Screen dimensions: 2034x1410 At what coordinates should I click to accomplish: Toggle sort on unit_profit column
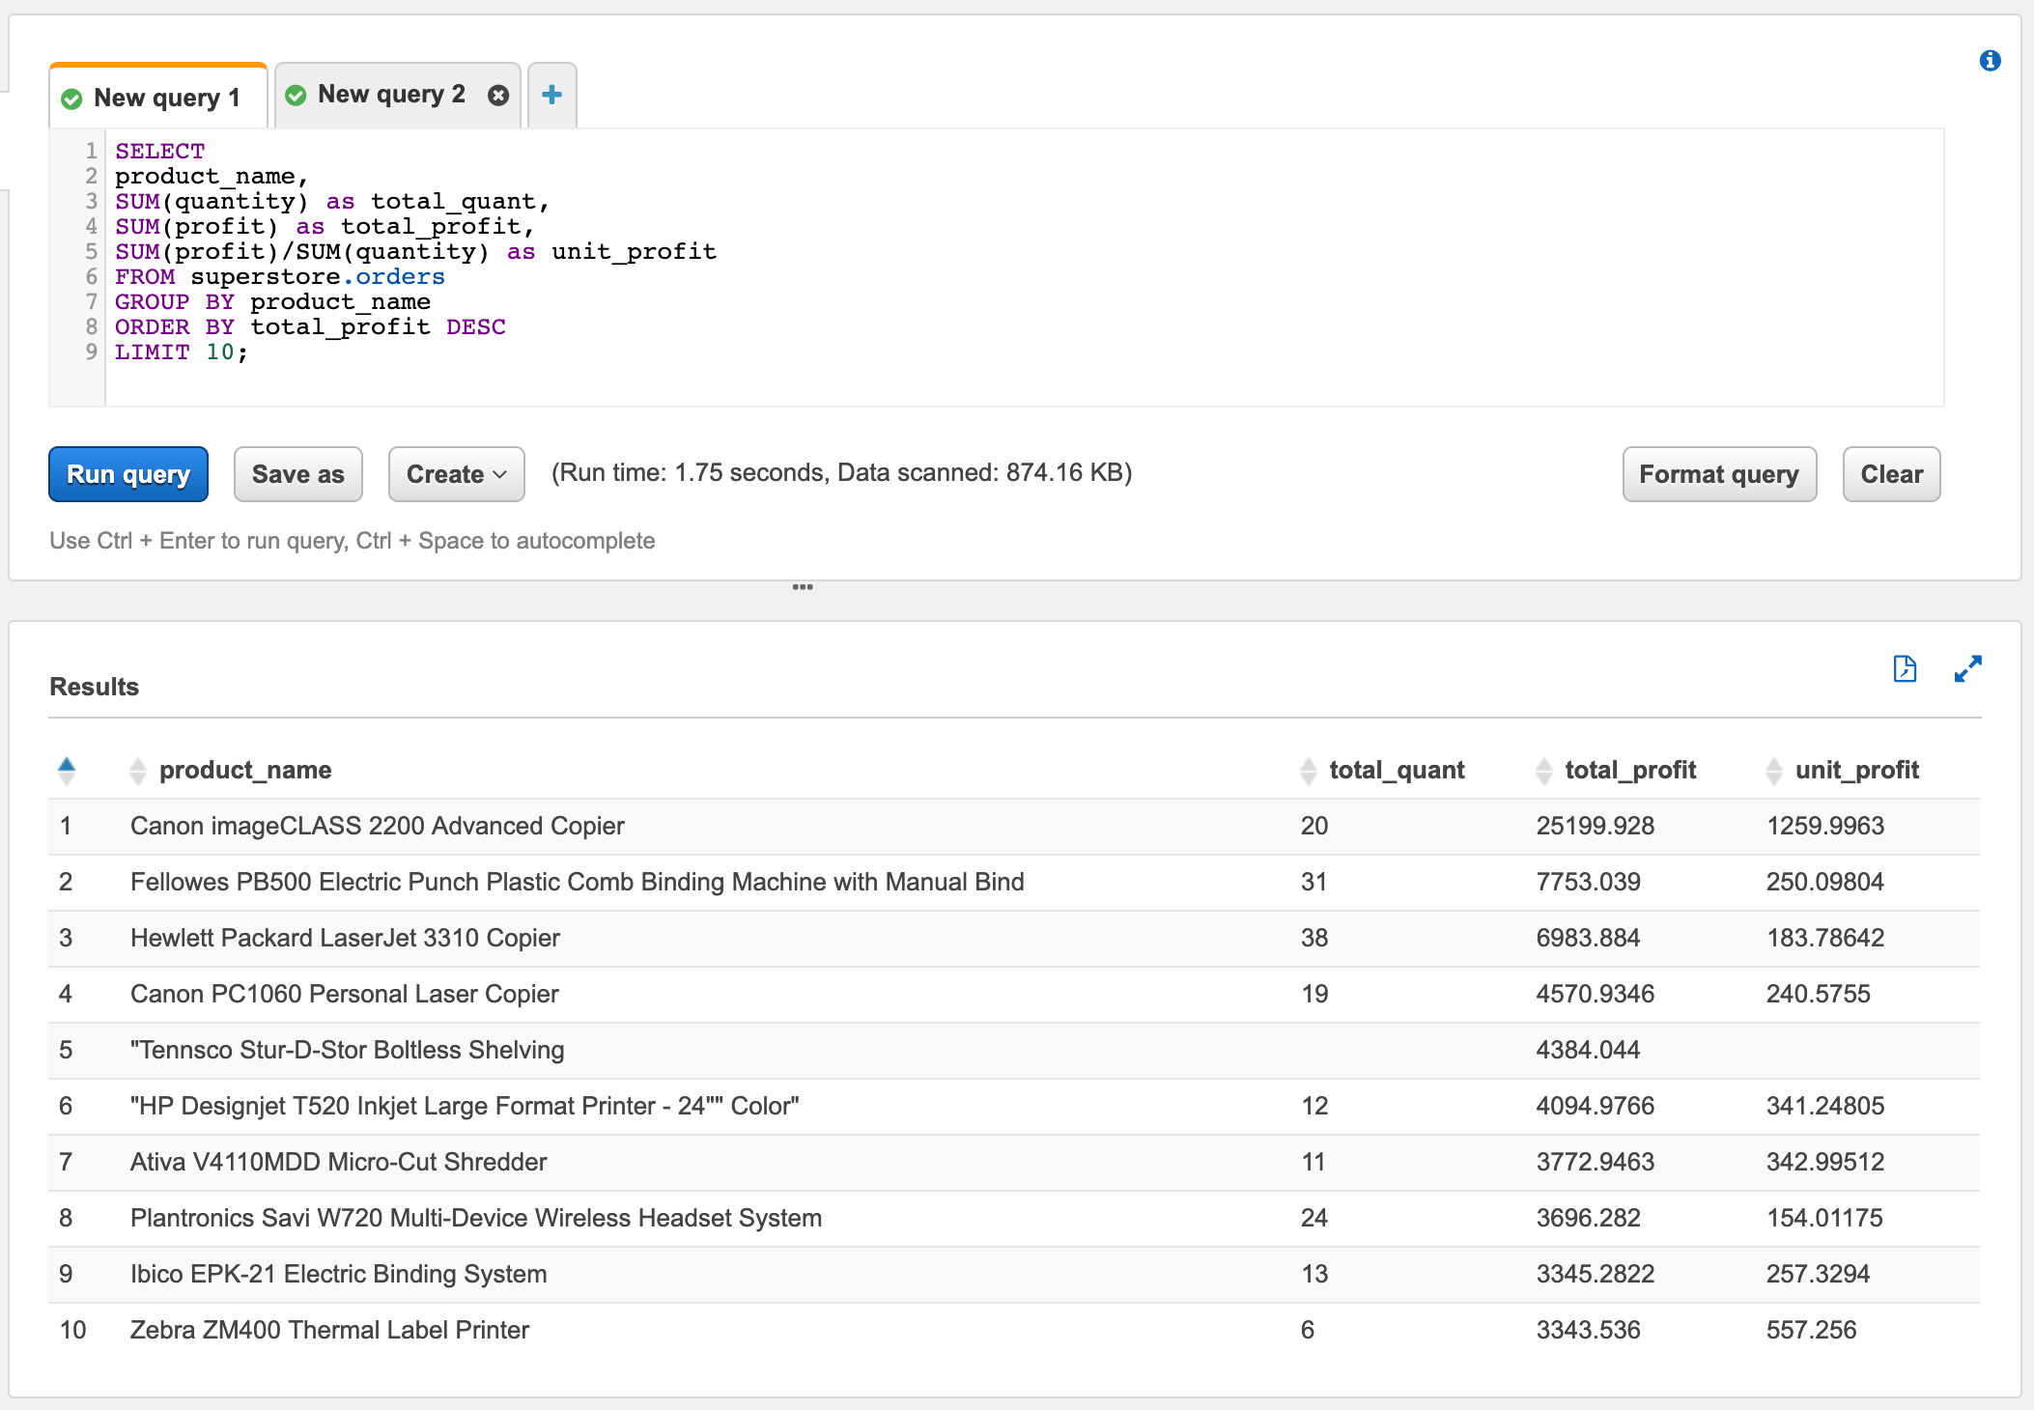click(x=1775, y=770)
